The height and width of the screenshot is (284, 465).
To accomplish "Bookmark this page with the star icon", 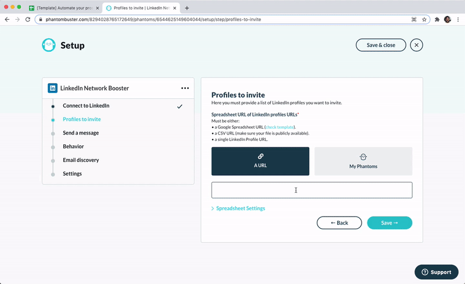I will (x=424, y=19).
